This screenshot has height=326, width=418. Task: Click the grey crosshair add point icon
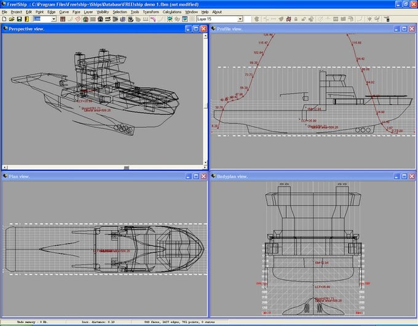[x=266, y=19]
